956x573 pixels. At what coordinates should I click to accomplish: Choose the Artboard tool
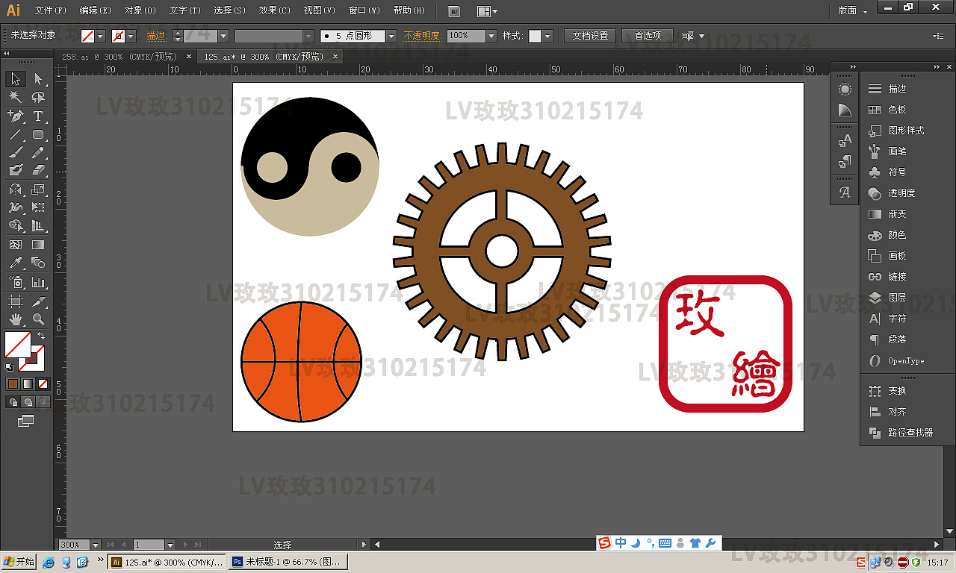click(x=16, y=301)
